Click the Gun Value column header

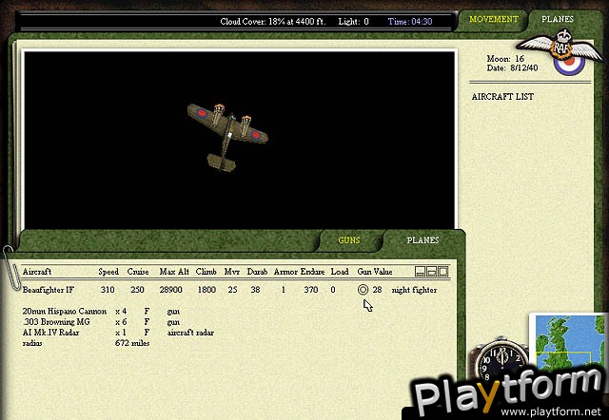click(374, 272)
